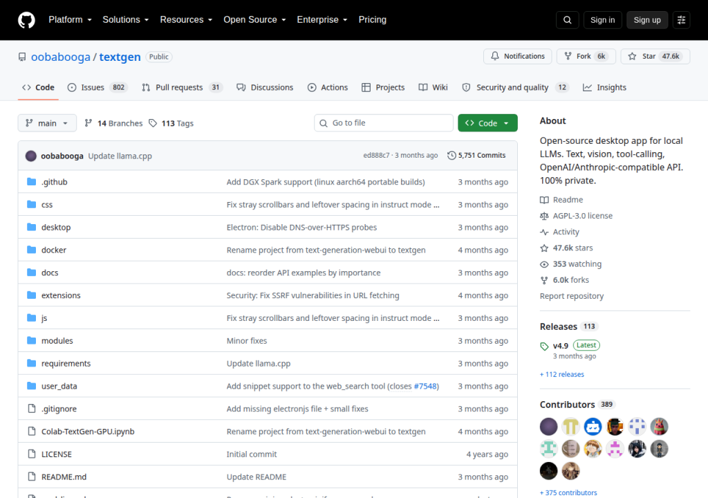Switch to the Discussions tab
Viewport: 708px width, 498px height.
click(265, 87)
